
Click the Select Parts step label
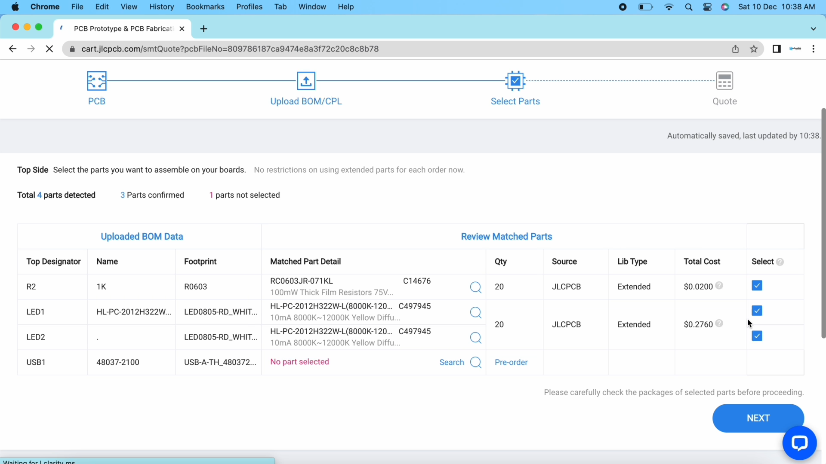(515, 101)
